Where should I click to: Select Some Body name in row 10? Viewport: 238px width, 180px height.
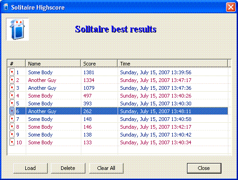click(40, 142)
